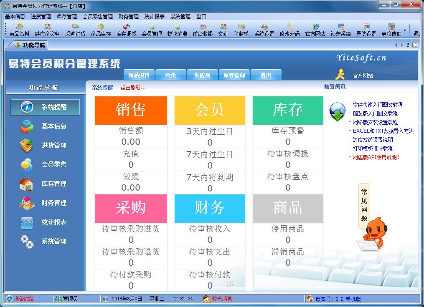Close the 功能导航 tab panel
This screenshot has height=307, width=424.
coord(415,45)
